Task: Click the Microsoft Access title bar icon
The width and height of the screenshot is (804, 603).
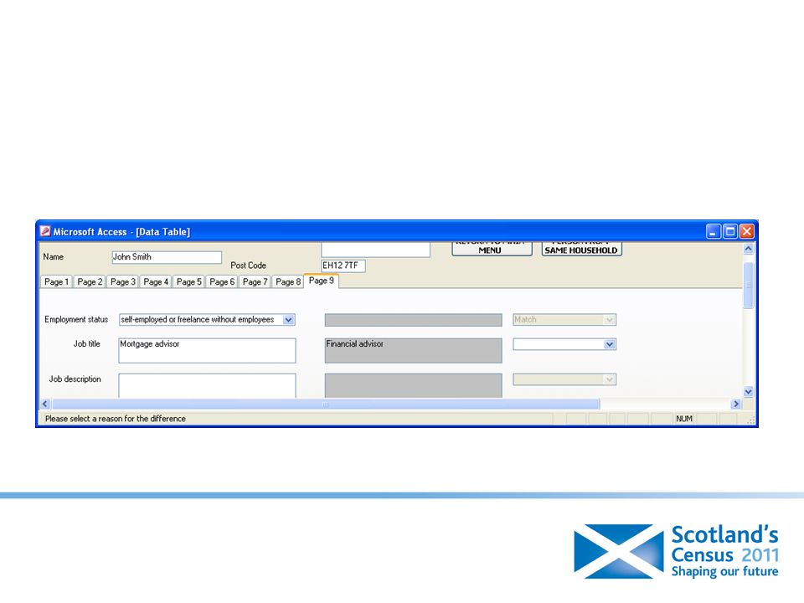Action: point(45,231)
